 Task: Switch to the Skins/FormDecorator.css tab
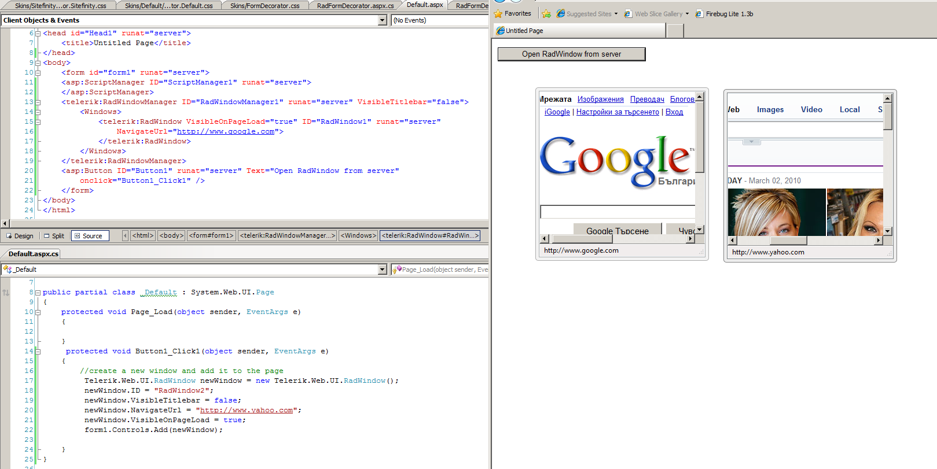[x=264, y=5]
